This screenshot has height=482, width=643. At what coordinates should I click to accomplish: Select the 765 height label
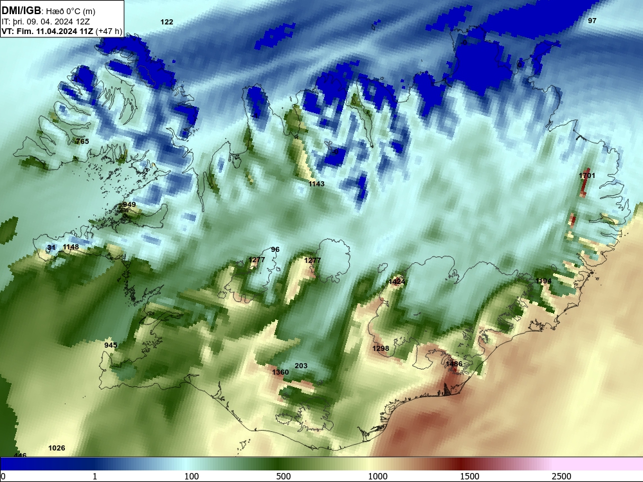(x=82, y=141)
